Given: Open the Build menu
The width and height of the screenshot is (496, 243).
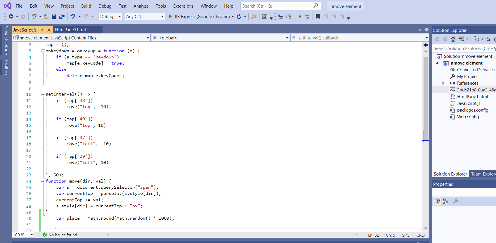Looking at the screenshot, I should [x=86, y=6].
